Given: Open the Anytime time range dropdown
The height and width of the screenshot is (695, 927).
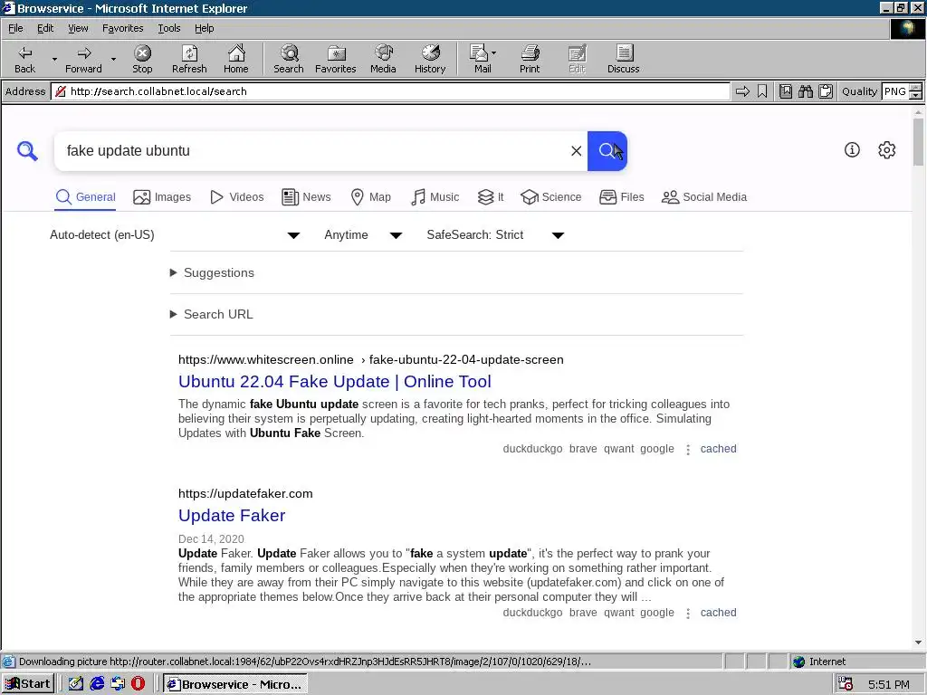Looking at the screenshot, I should (363, 234).
